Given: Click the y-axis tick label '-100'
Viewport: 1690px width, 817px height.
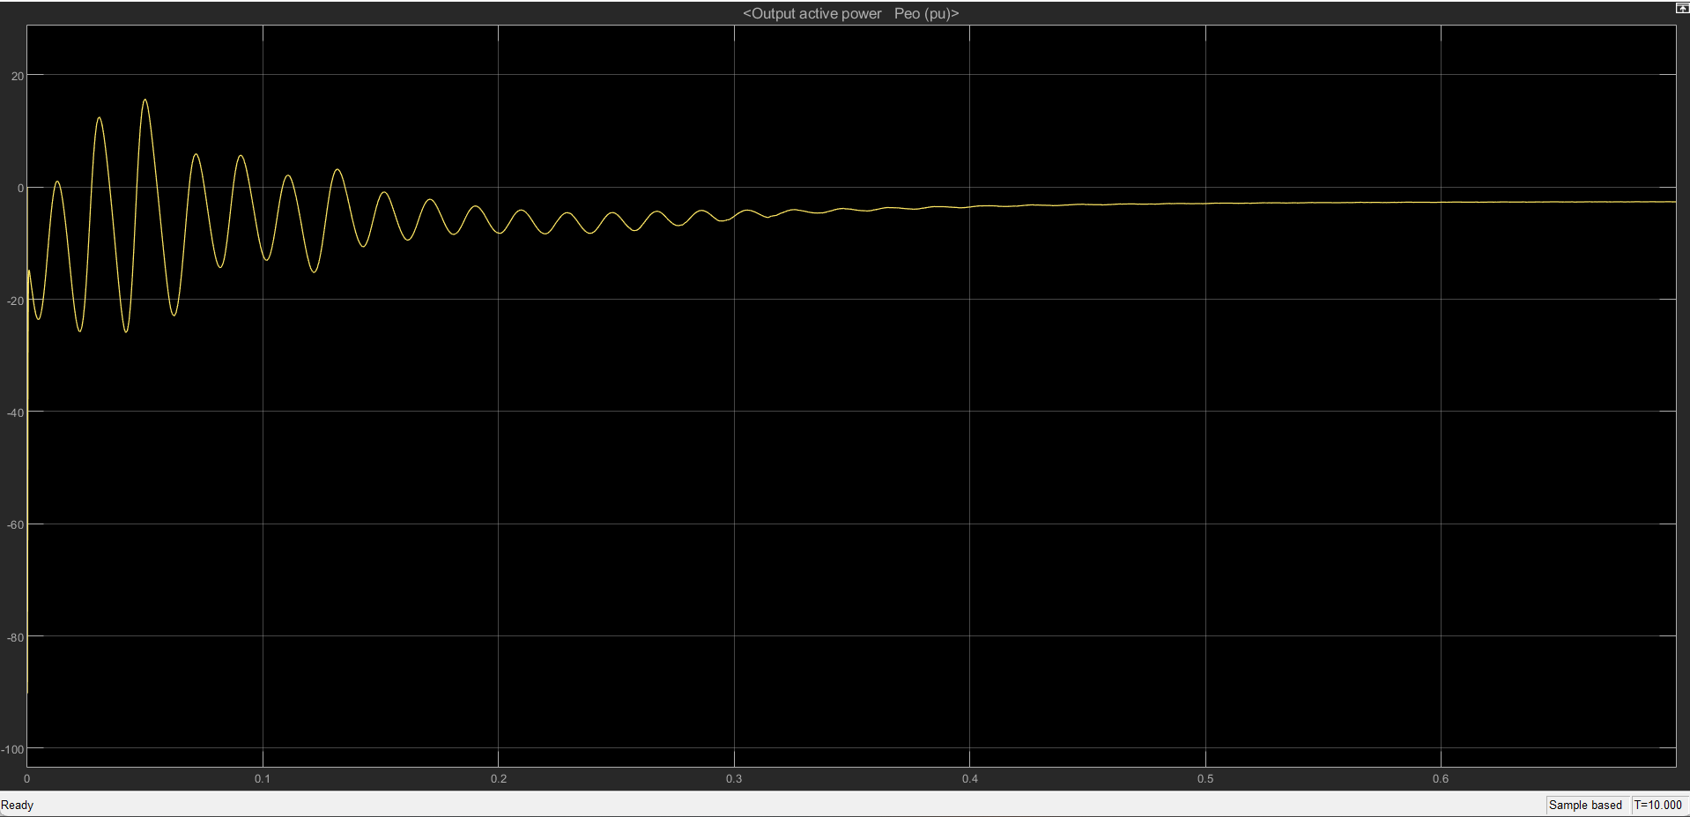Looking at the screenshot, I should pyautogui.click(x=12, y=749).
